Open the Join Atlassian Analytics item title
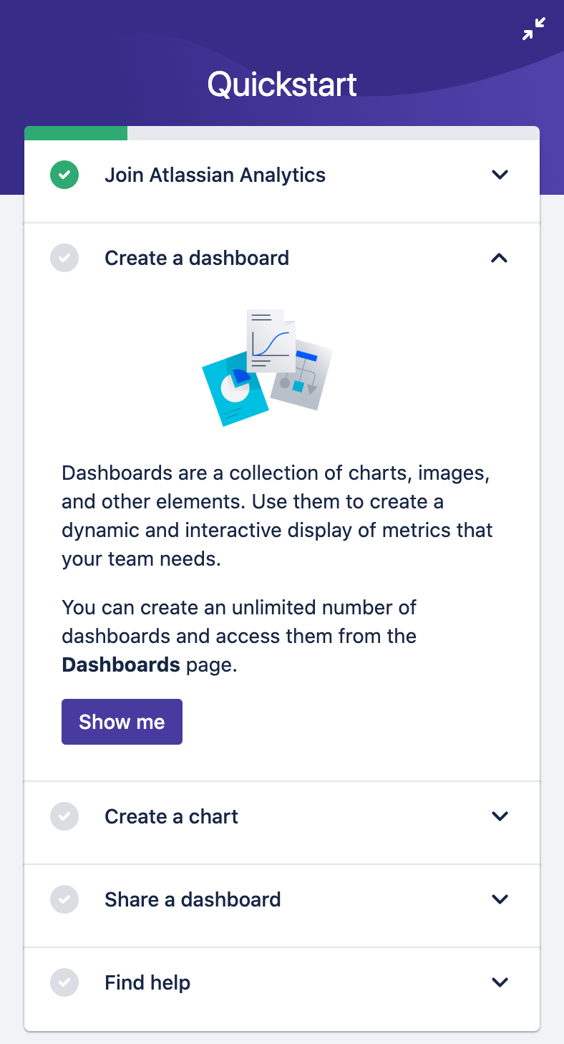This screenshot has width=564, height=1044. [x=215, y=175]
